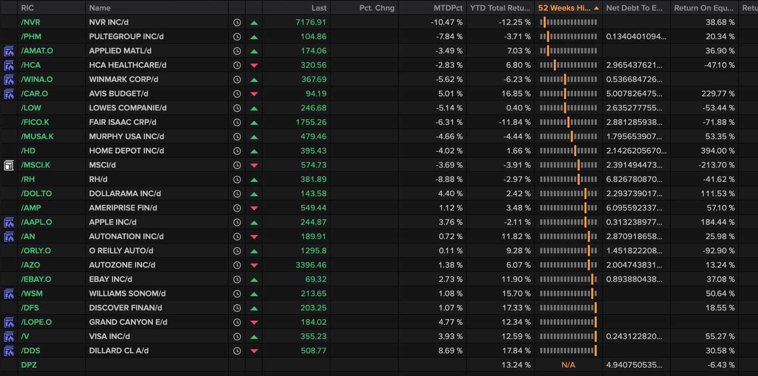Open the /FICO.K ticker link
This screenshot has width=758, height=376.
click(x=35, y=122)
